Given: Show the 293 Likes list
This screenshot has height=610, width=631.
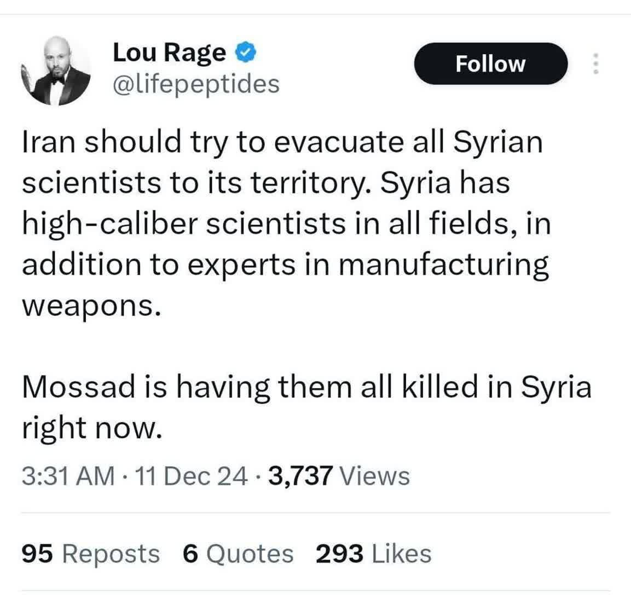Looking at the screenshot, I should tap(374, 553).
